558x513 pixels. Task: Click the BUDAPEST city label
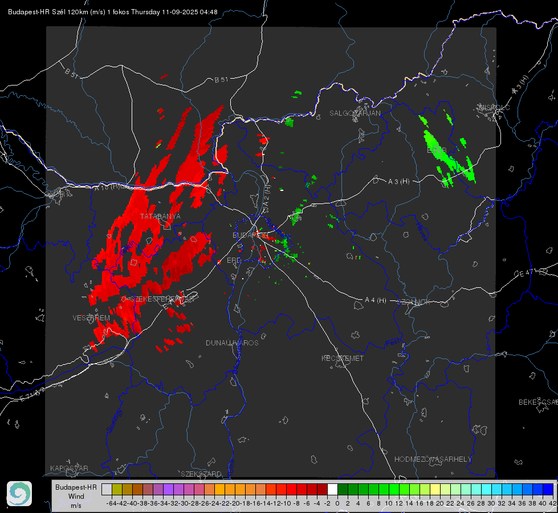point(251,235)
